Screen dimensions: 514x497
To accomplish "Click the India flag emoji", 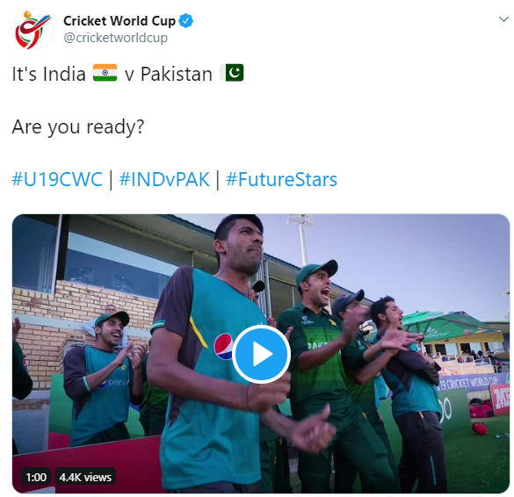I will 105,73.
